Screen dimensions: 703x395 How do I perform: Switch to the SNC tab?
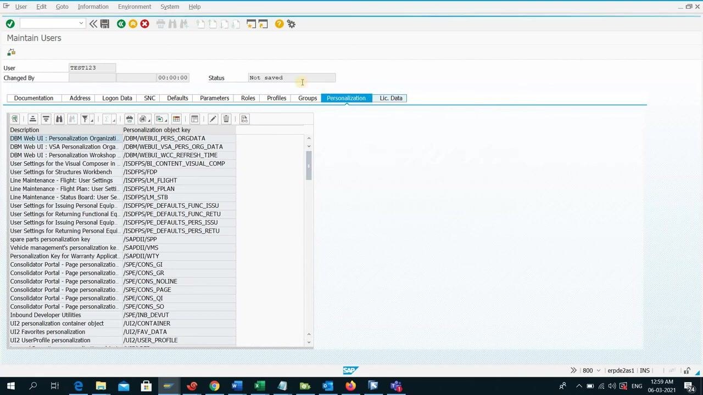point(149,98)
